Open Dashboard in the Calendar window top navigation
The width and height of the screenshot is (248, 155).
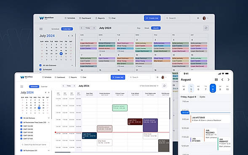(x=85, y=18)
